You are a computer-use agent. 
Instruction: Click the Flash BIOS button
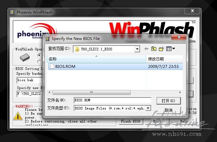point(131,121)
